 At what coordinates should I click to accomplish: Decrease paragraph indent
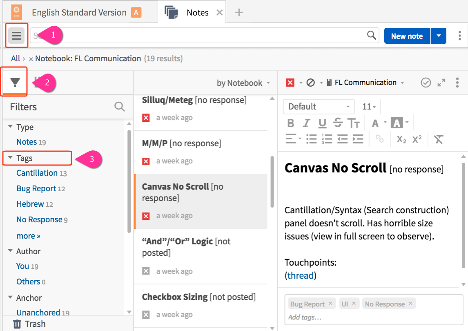(342, 139)
